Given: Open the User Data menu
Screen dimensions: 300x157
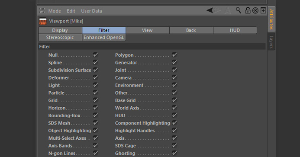Looking at the screenshot, I should pyautogui.click(x=91, y=11).
